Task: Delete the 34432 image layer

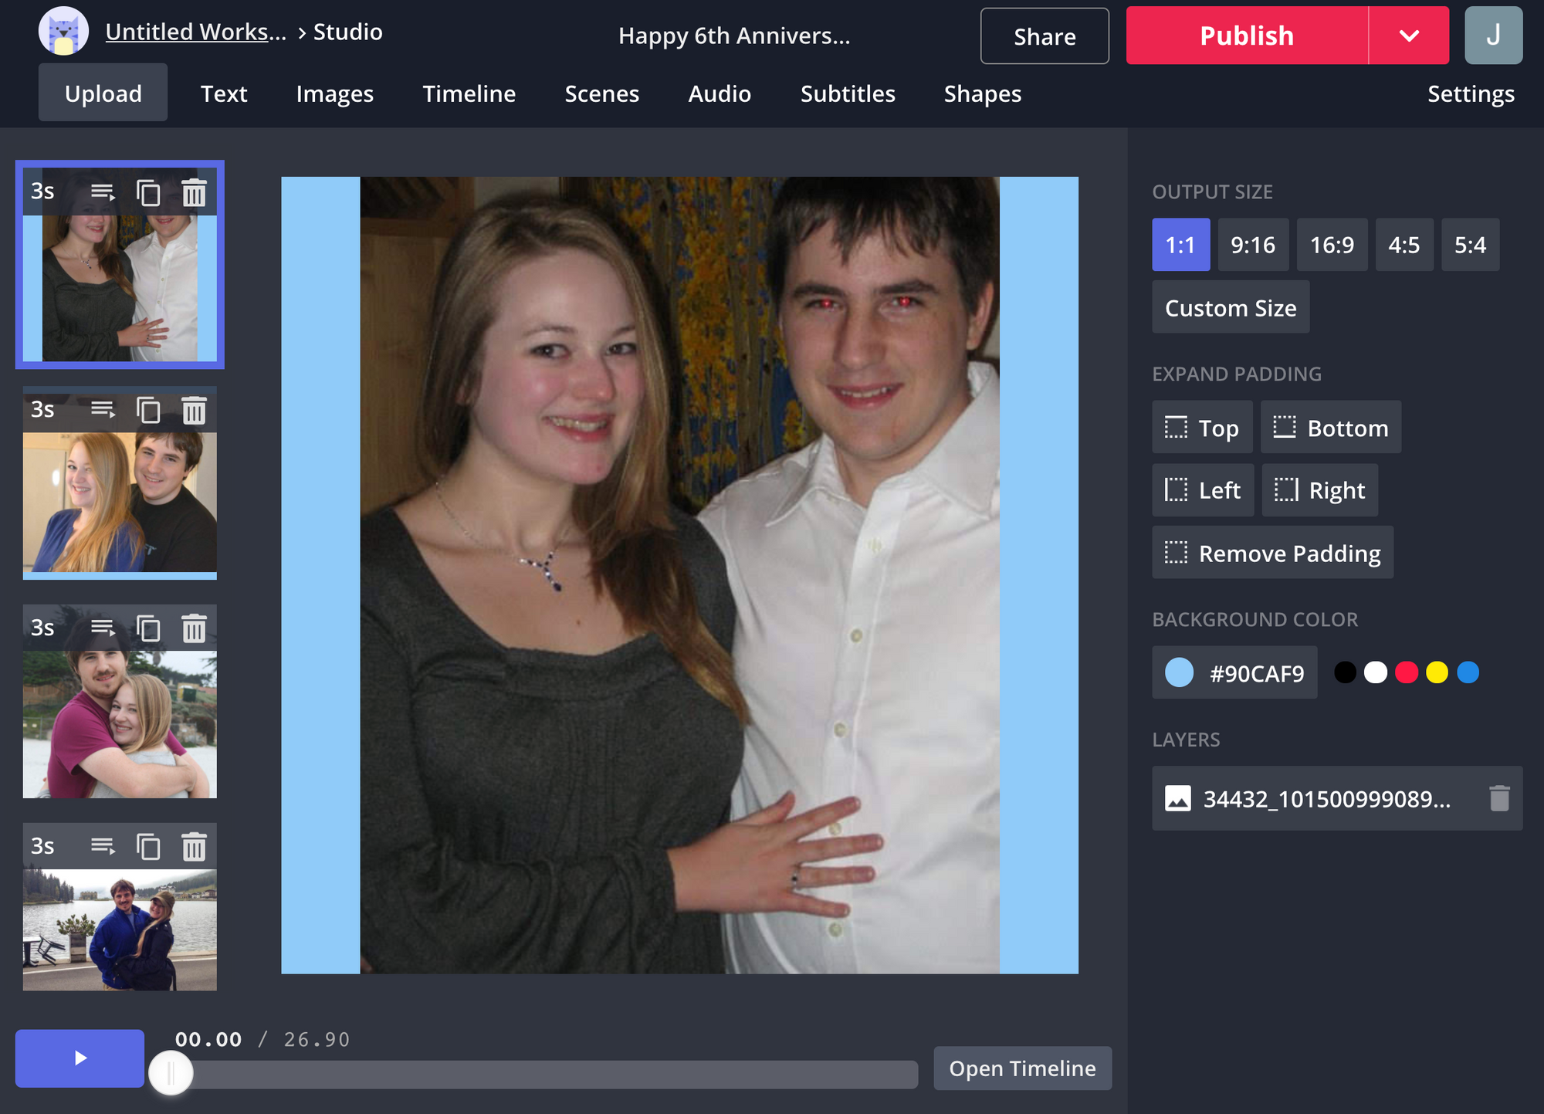Action: pyautogui.click(x=1498, y=798)
